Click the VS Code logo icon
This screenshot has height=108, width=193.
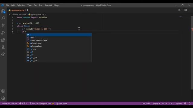(x=2, y=5)
